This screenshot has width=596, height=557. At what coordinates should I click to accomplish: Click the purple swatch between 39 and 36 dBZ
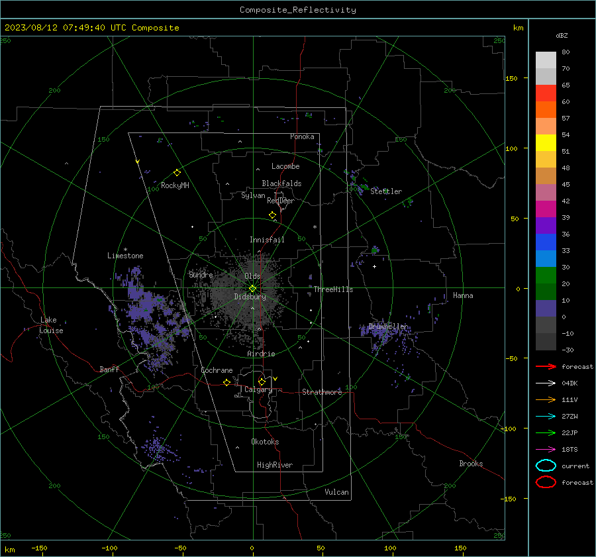pyautogui.click(x=546, y=225)
